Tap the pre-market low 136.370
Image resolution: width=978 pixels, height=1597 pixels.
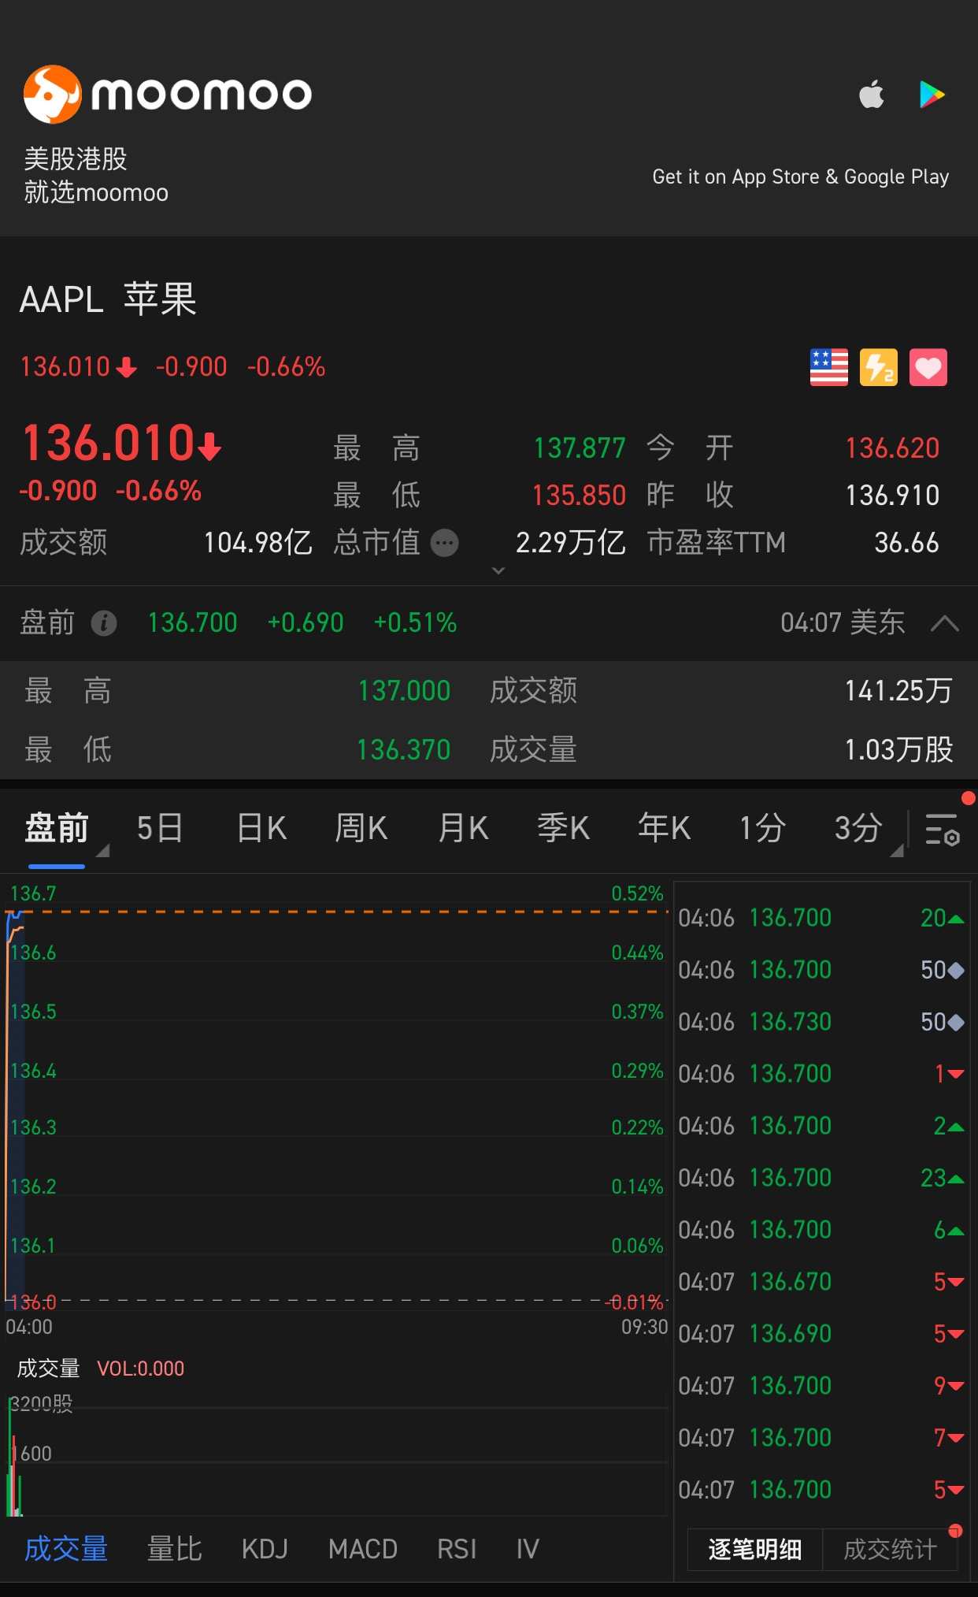(403, 750)
